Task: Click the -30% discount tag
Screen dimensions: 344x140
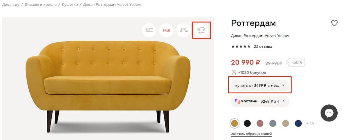Action: [x=296, y=62]
